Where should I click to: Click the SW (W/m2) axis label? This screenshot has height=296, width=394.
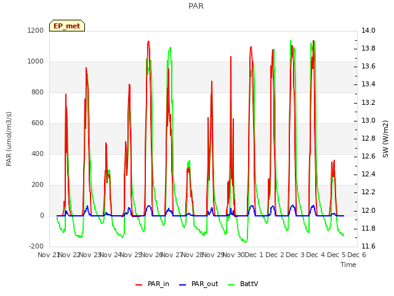point(385,139)
